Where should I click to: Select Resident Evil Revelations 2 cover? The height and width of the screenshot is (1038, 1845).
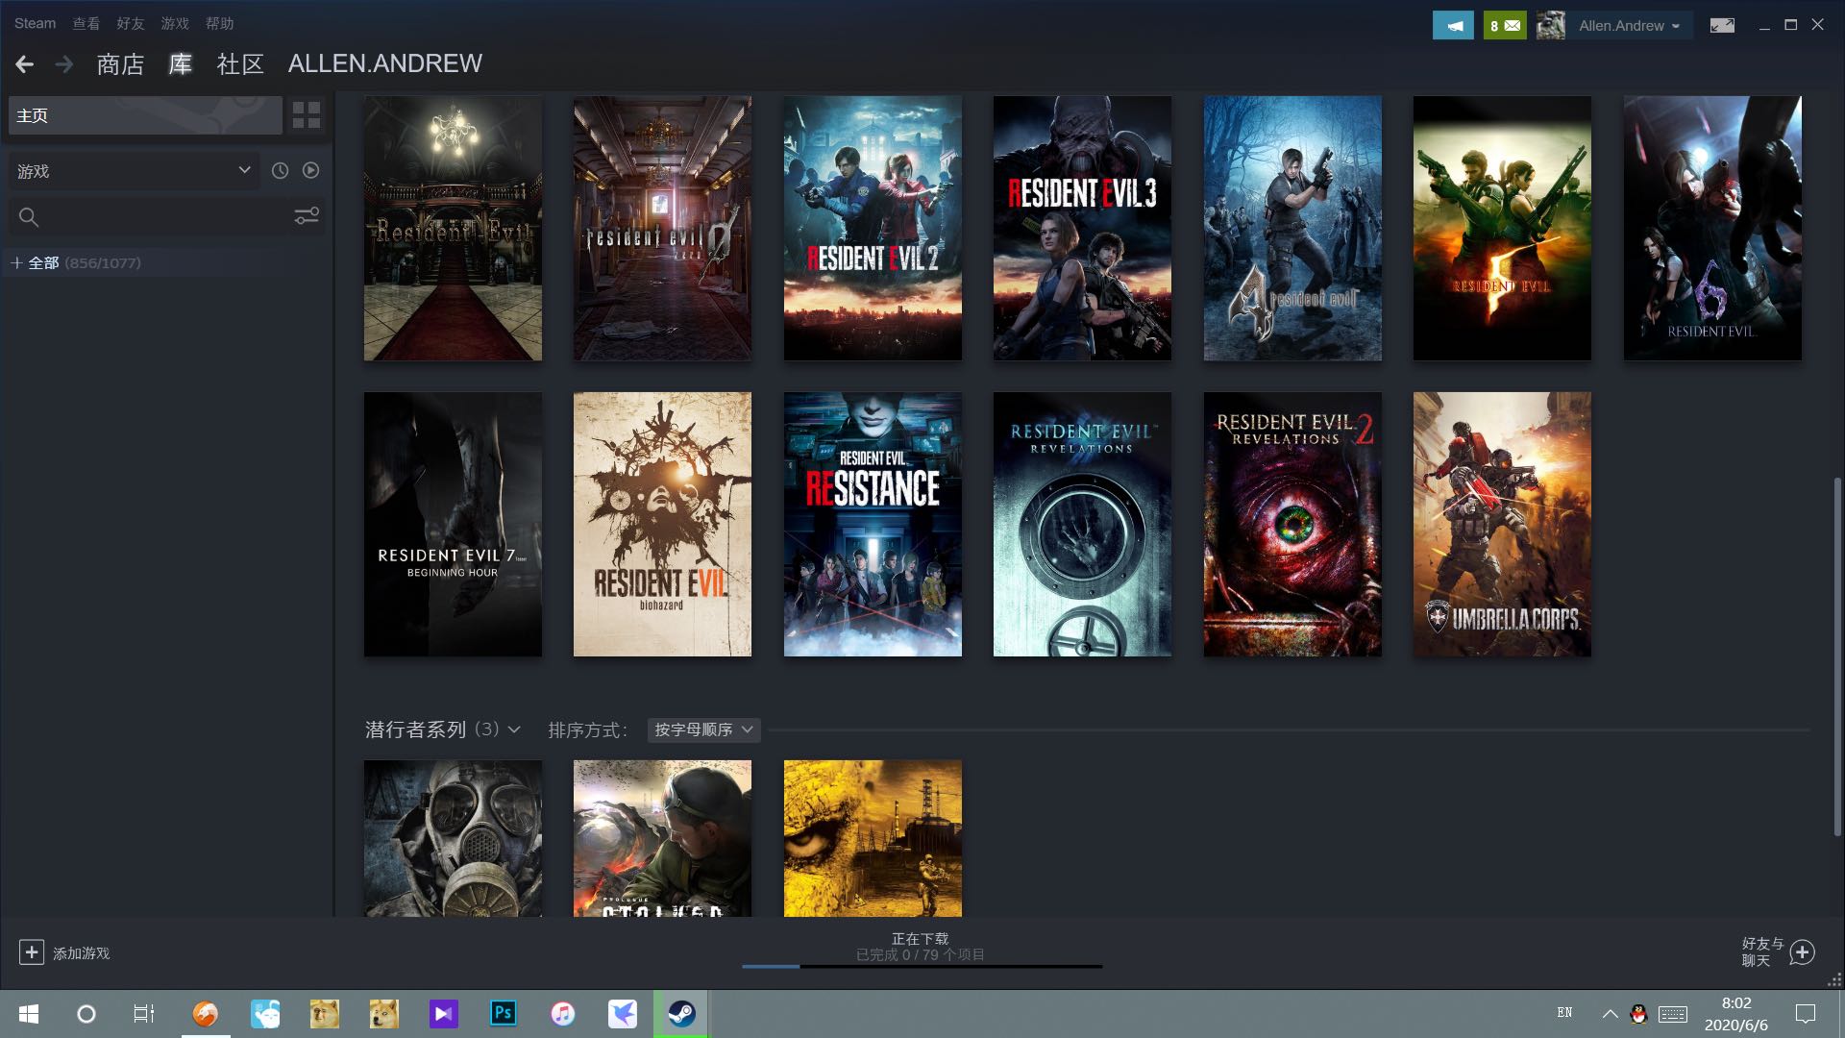[x=1292, y=524]
